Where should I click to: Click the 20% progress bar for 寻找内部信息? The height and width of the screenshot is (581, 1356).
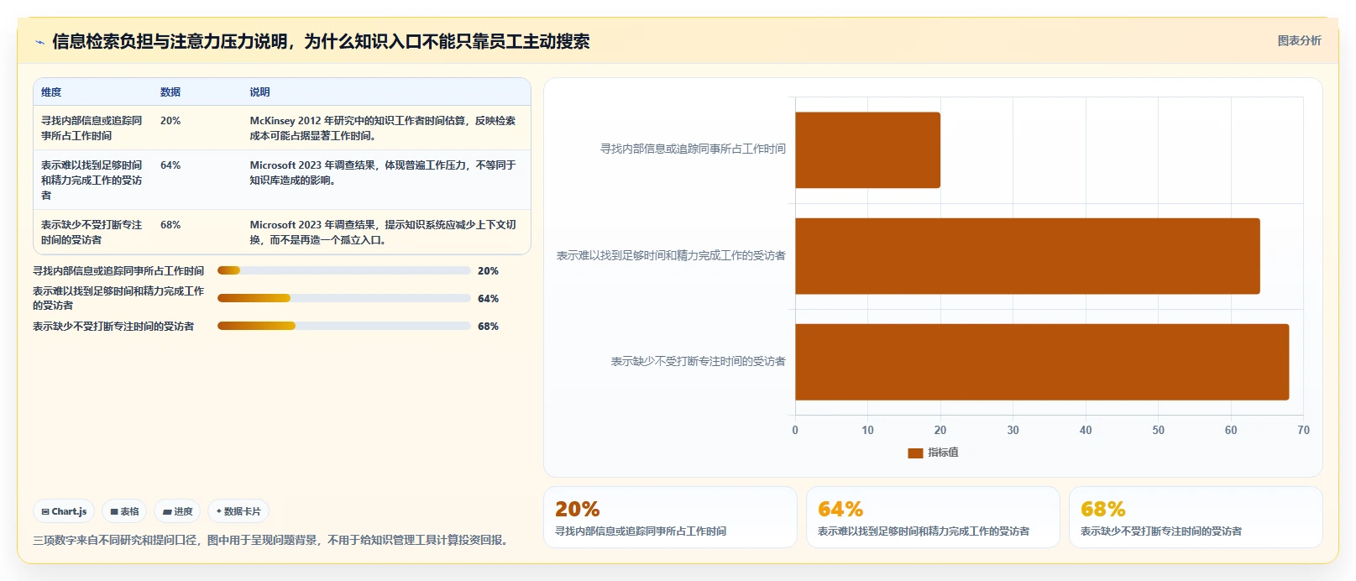[343, 270]
